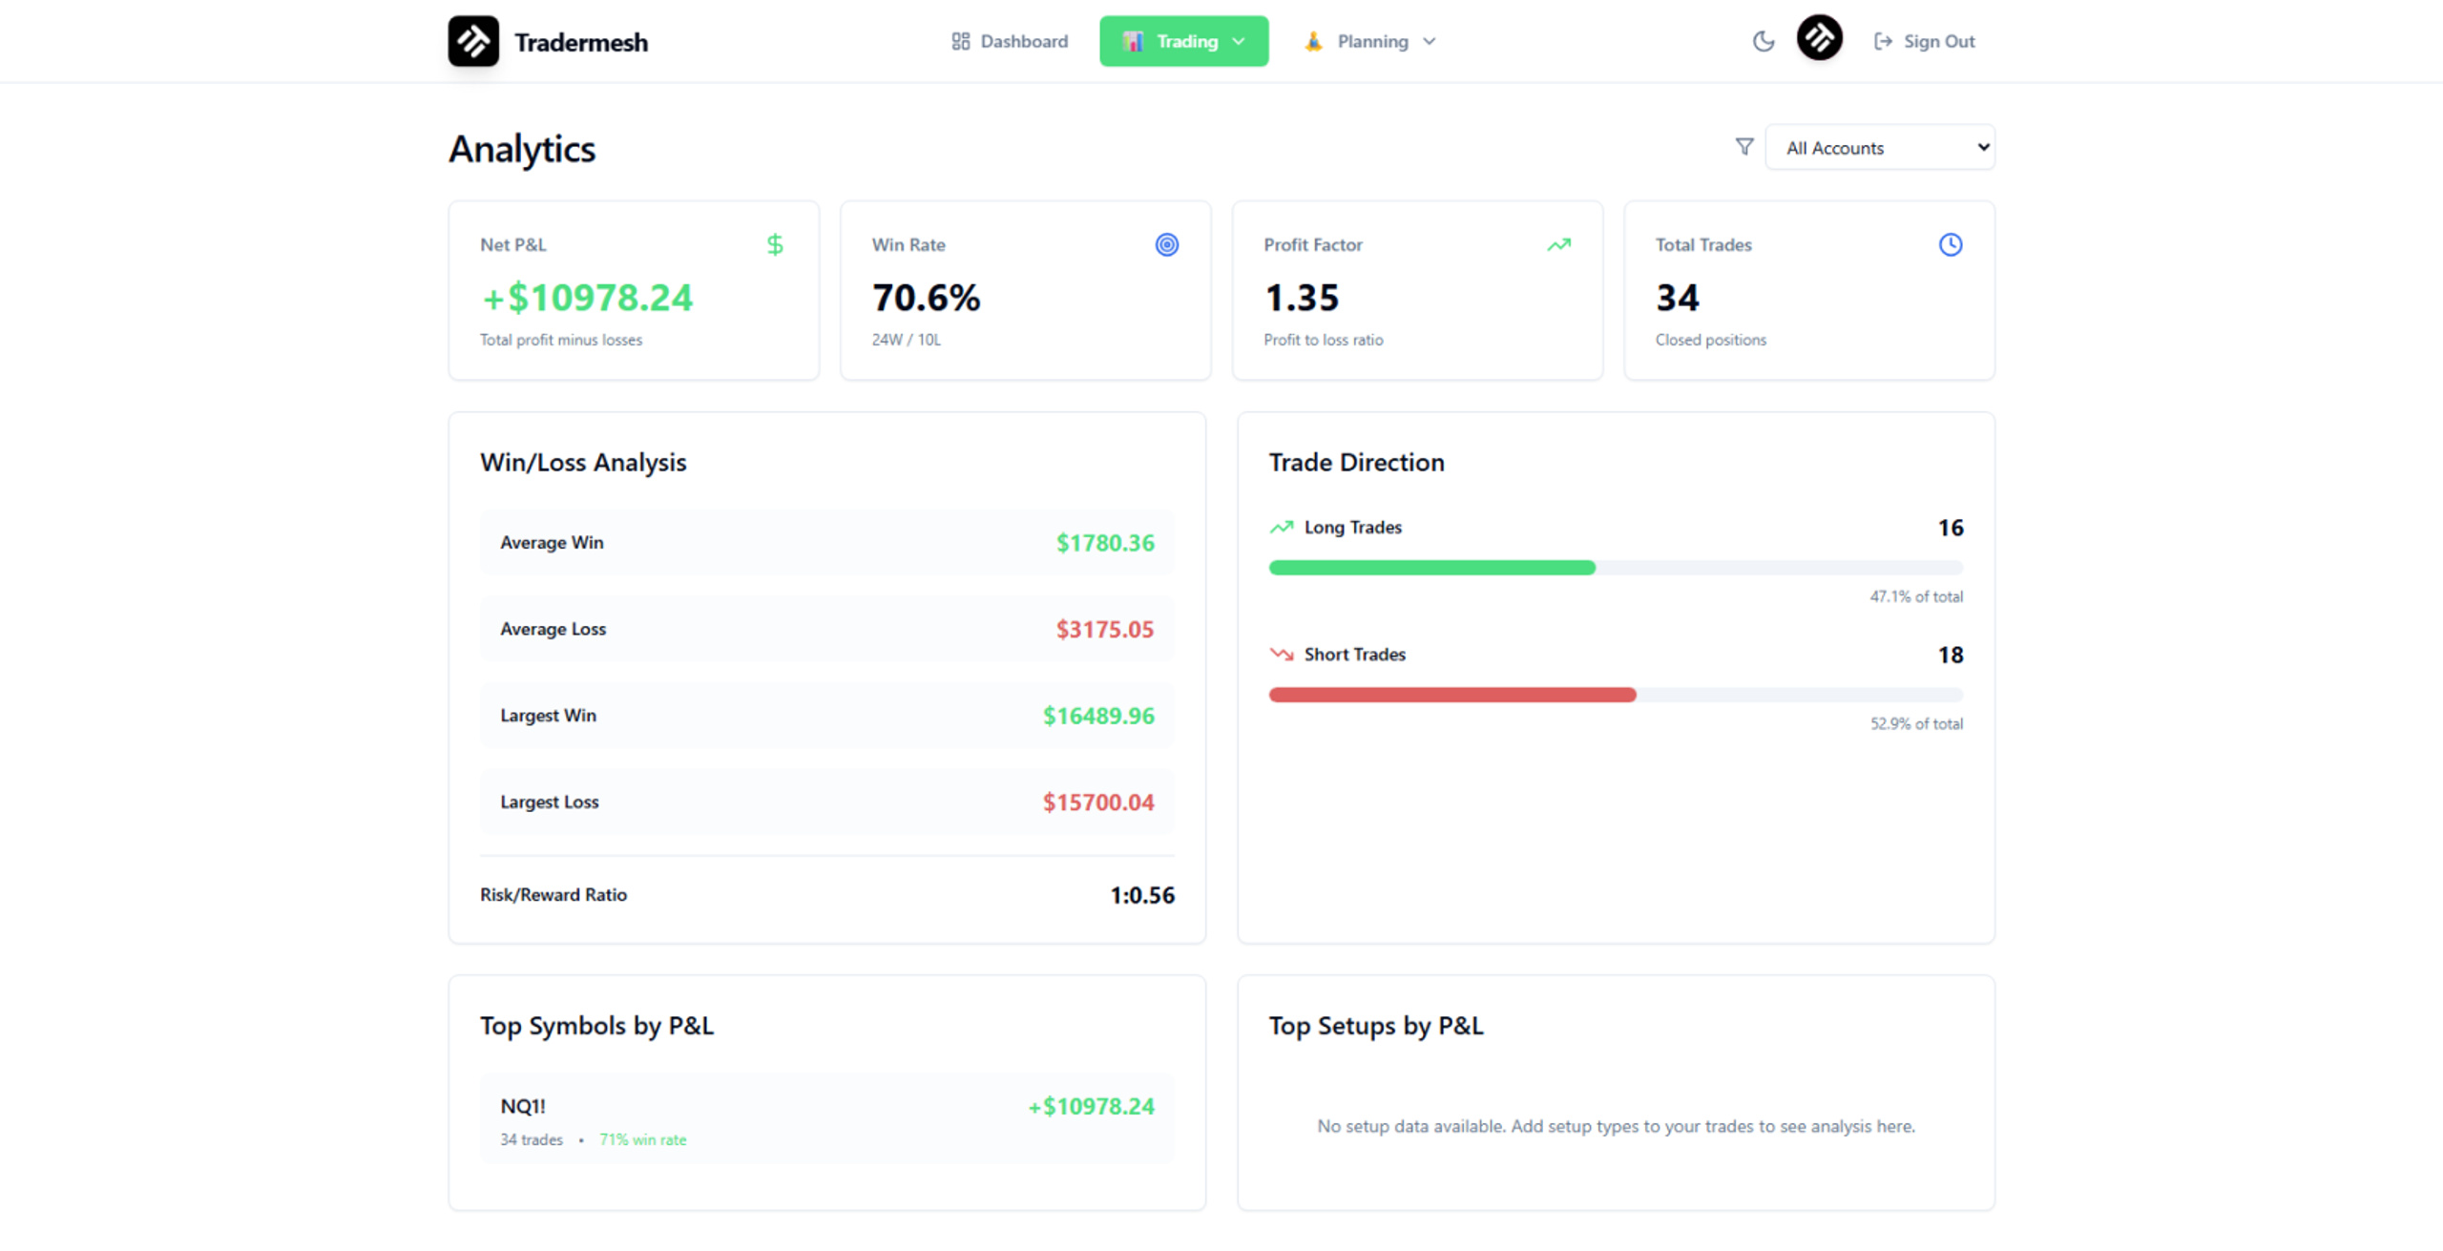The width and height of the screenshot is (2443, 1251).
Task: Select the Largest Win value $16489.96
Action: pyautogui.click(x=1097, y=715)
